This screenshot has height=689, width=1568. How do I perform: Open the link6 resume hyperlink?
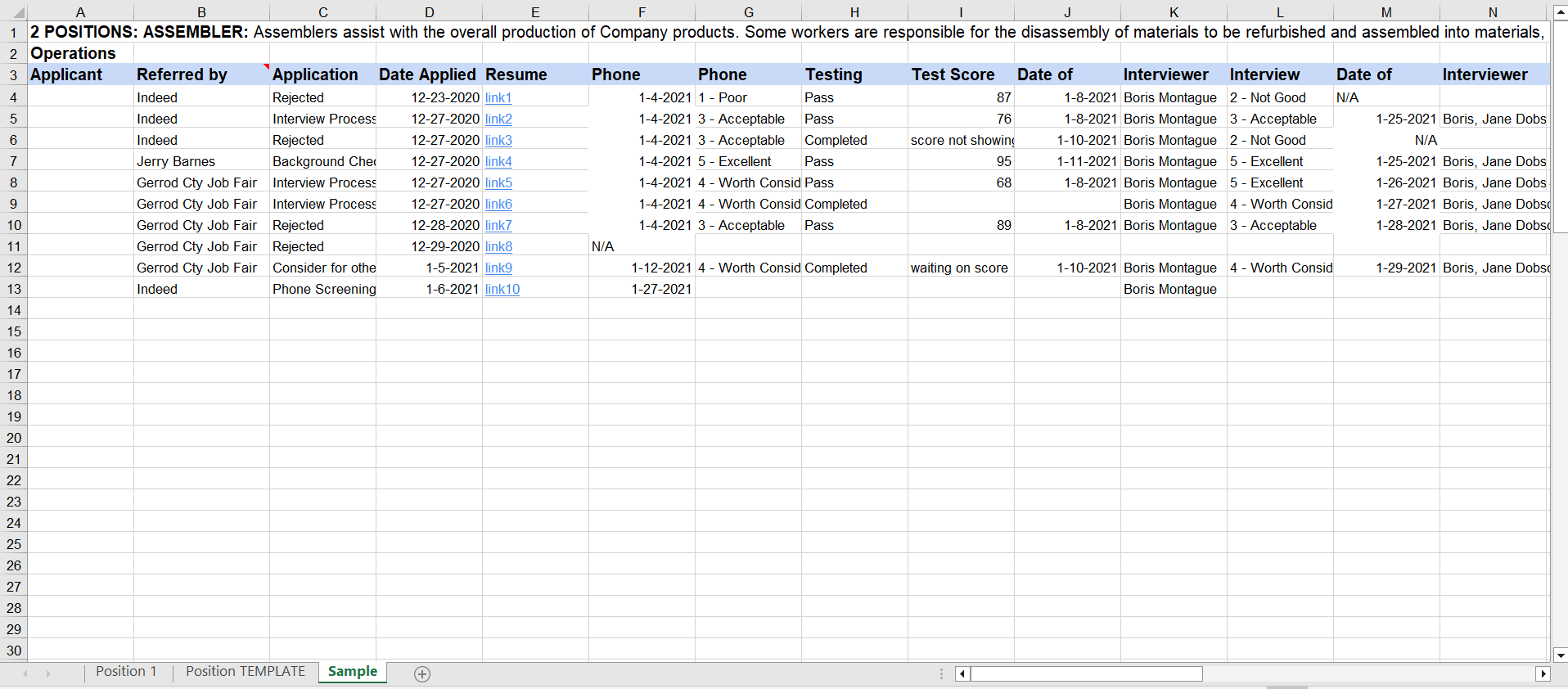pos(498,204)
